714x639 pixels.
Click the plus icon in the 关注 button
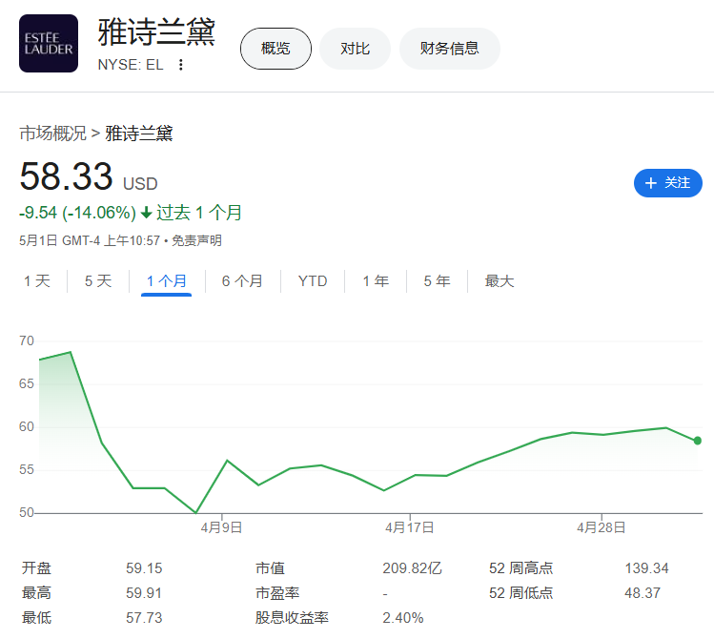click(x=651, y=183)
